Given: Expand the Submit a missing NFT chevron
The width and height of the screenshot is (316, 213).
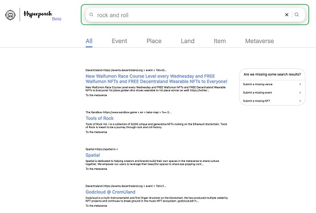Looking at the screenshot, I should coord(300,101).
